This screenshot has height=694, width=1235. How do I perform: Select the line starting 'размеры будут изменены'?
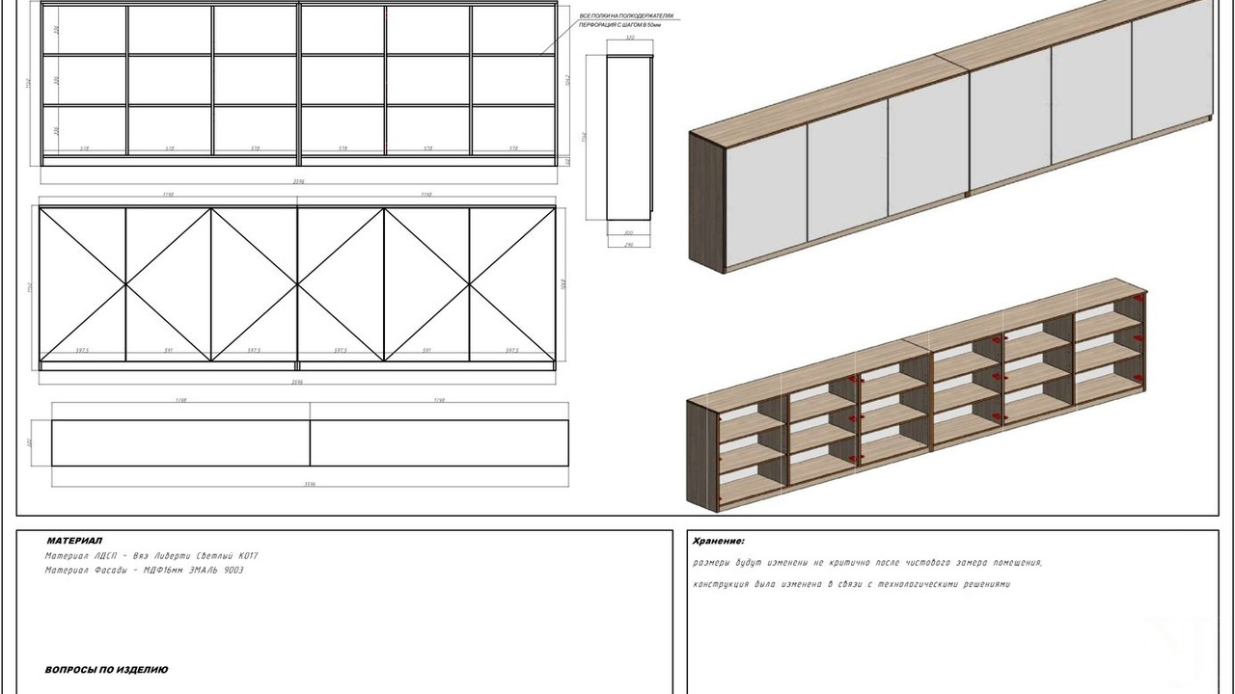[867, 563]
